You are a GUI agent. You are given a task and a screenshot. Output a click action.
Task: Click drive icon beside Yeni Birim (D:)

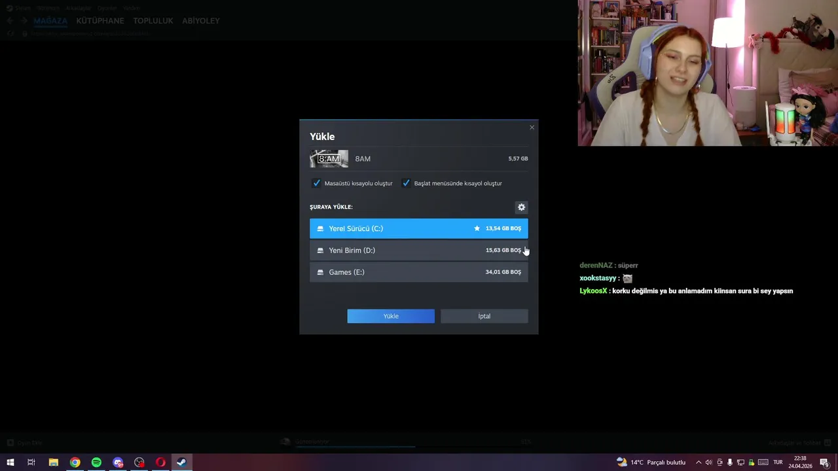click(x=320, y=251)
